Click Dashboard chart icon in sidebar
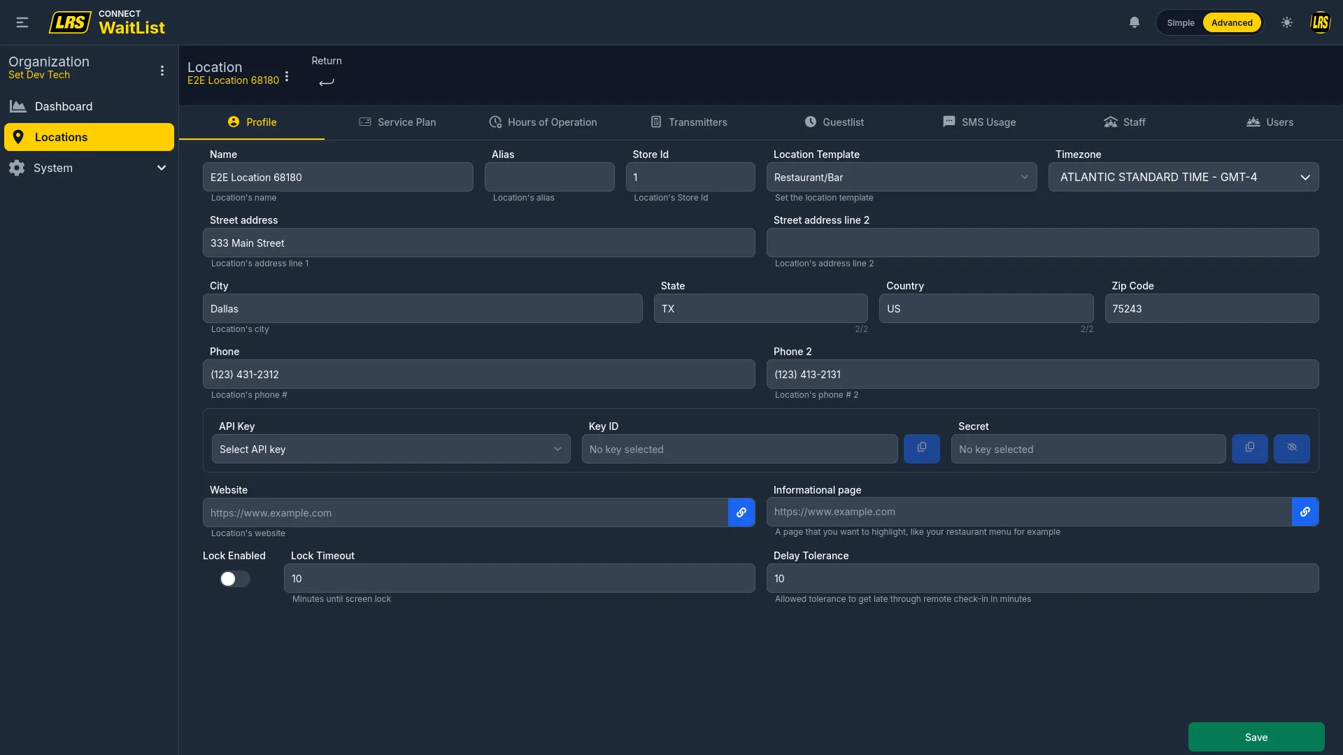The height and width of the screenshot is (755, 1343). [x=18, y=106]
